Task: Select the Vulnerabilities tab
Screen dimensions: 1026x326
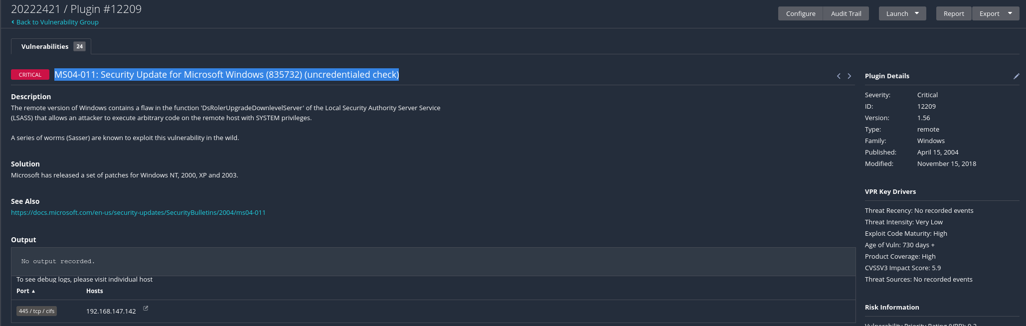Action: [x=51, y=46]
